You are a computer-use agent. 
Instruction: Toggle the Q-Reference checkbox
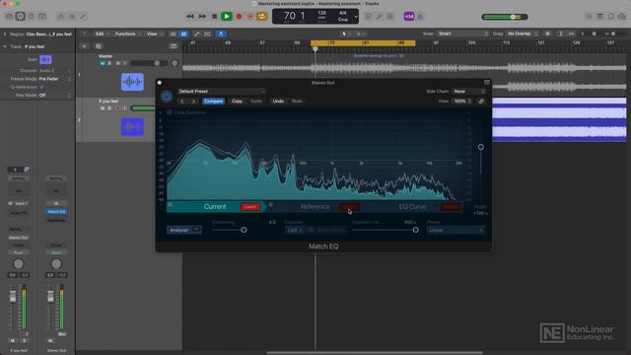pos(41,87)
